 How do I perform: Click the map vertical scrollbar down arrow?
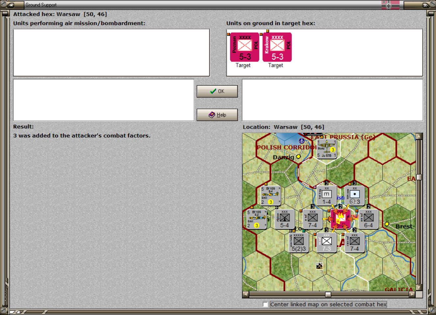pos(419,287)
